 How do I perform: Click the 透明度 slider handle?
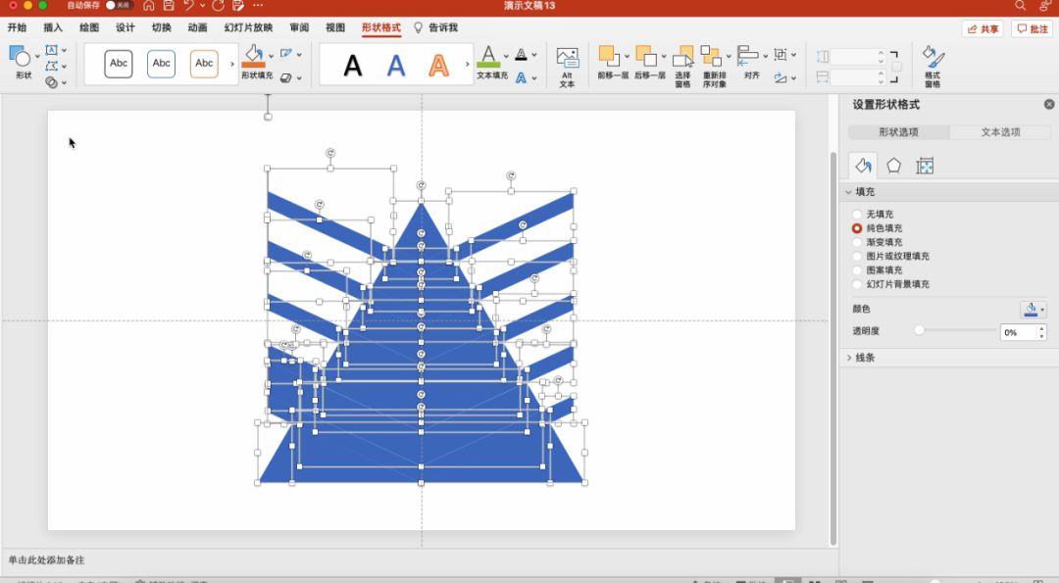919,330
